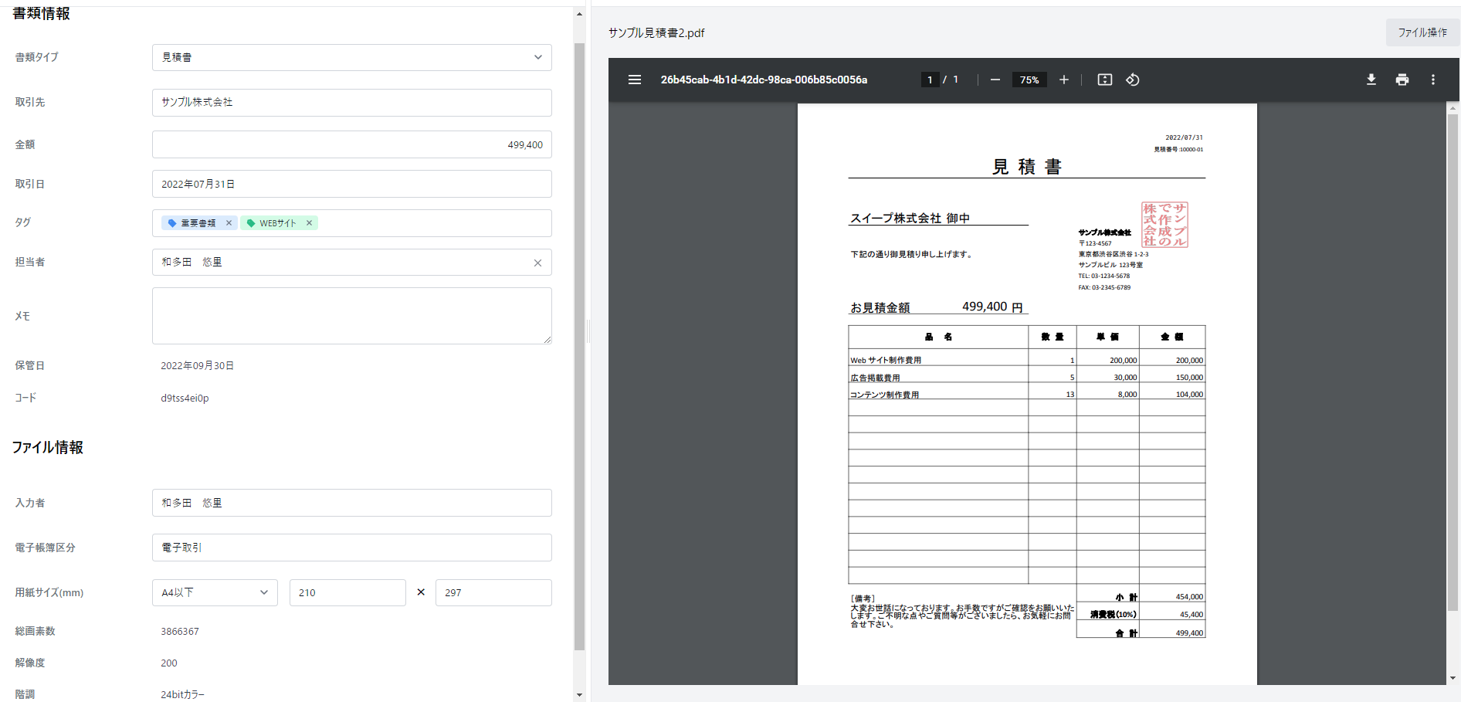Edit the 取引先 input field
1461x702 pixels.
(351, 102)
